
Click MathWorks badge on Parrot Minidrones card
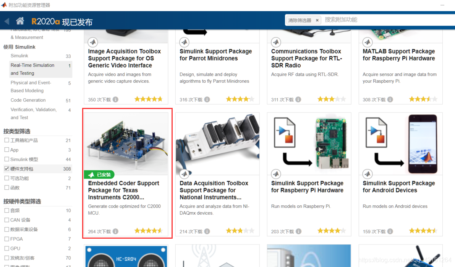(x=184, y=42)
